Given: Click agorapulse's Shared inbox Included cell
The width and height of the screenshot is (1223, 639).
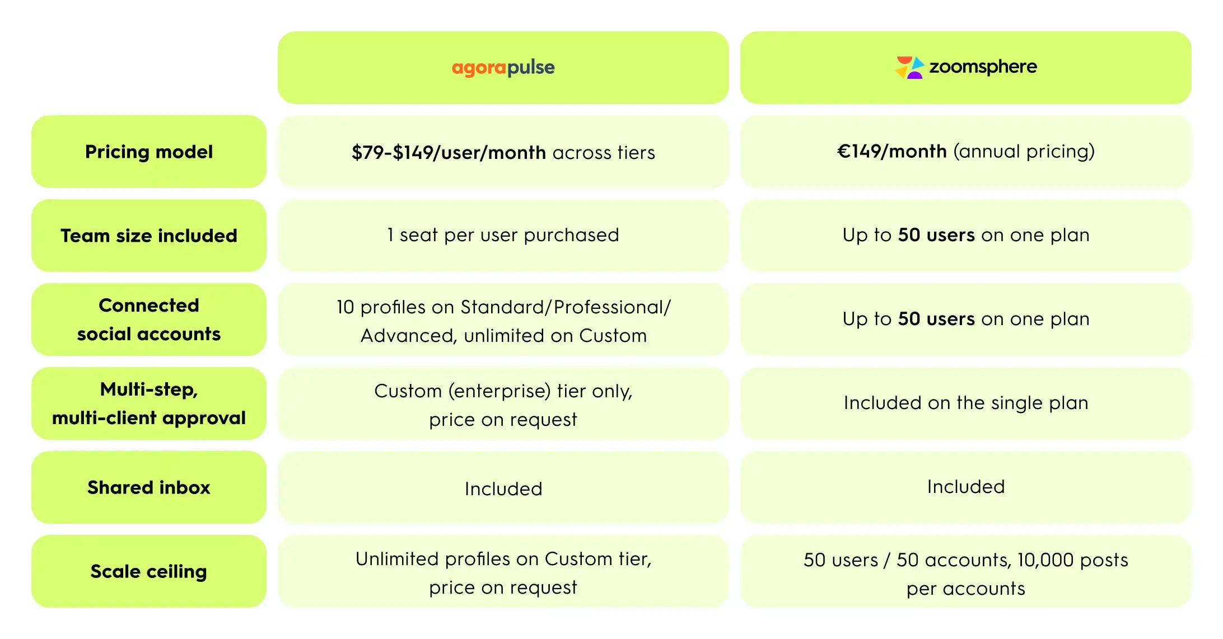Looking at the screenshot, I should (x=503, y=487).
